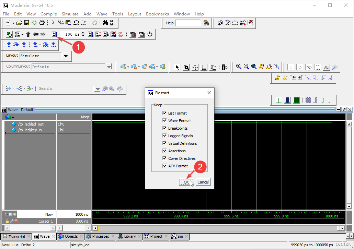This screenshot has height=249, width=354.
Task: Click the traffic light Stop Drawing icon
Action: tap(225, 67)
